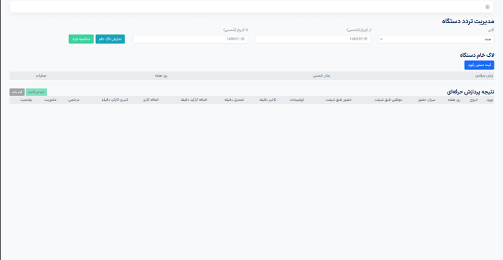This screenshot has width=503, height=260.
Task: Click the موظفی طبق شیفت column header
Action: click(x=388, y=100)
